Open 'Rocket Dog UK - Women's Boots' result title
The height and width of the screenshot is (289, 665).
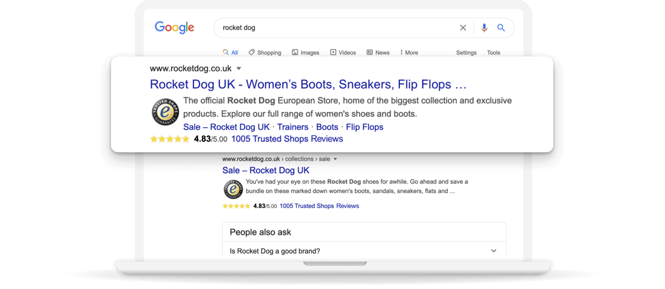(x=309, y=84)
